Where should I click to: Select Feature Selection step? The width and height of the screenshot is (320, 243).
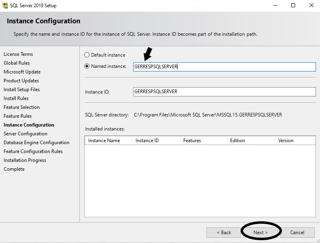pos(22,107)
